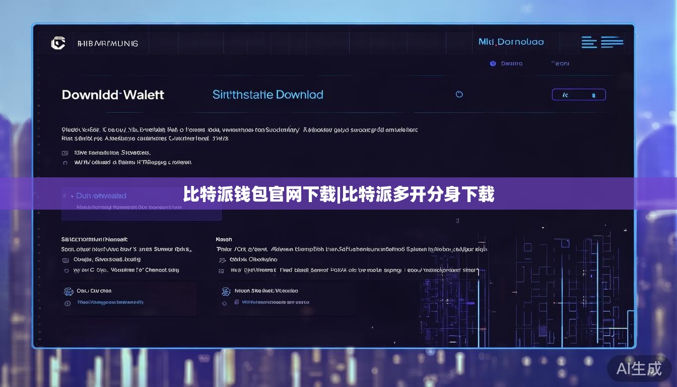Open the refresh icon beside the download heading
The image size is (677, 387).
[x=459, y=94]
